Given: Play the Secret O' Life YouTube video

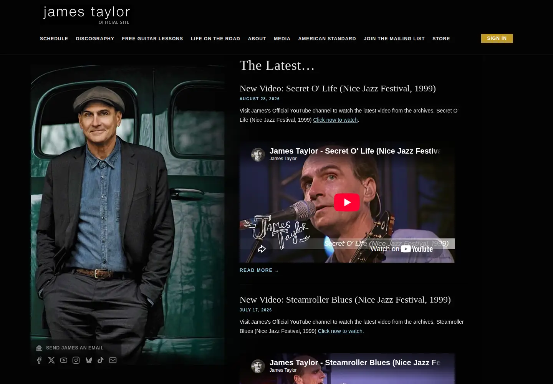Looking at the screenshot, I should pyautogui.click(x=347, y=202).
